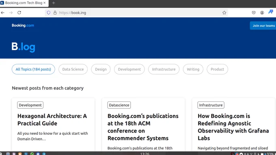This screenshot has height=155, width=276.
Task: Click the 93% battery indicator in the tray
Action: coord(270,154)
